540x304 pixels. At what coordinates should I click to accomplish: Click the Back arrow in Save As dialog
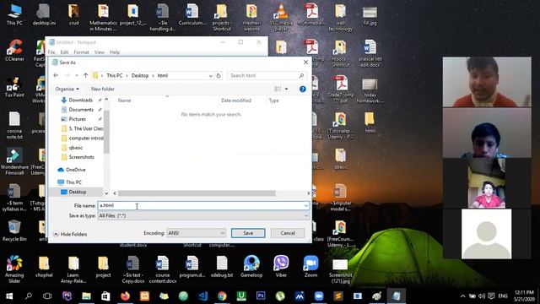pos(56,75)
